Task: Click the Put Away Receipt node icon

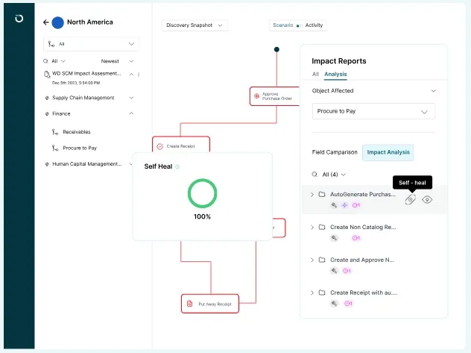Action: click(x=190, y=304)
